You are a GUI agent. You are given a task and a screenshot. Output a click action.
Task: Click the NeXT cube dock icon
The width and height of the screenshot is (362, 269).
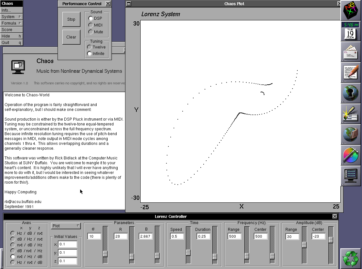pyautogui.click(x=351, y=10)
